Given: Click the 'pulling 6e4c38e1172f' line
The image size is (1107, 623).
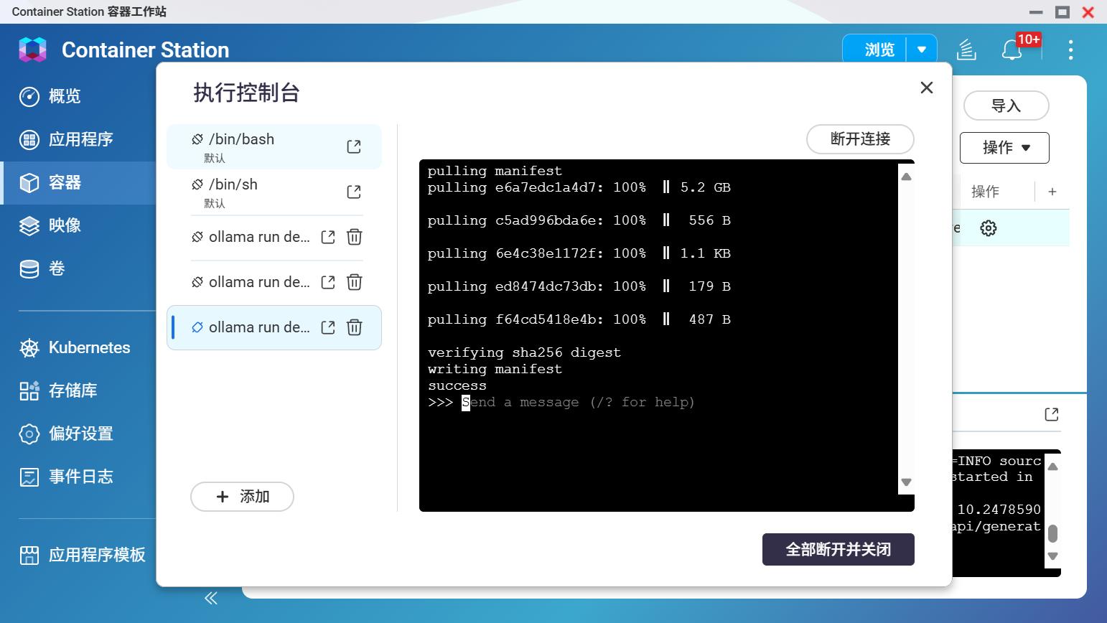Looking at the screenshot, I should [x=579, y=253].
